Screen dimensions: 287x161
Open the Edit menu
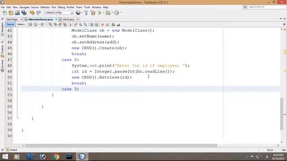coord(9,7)
